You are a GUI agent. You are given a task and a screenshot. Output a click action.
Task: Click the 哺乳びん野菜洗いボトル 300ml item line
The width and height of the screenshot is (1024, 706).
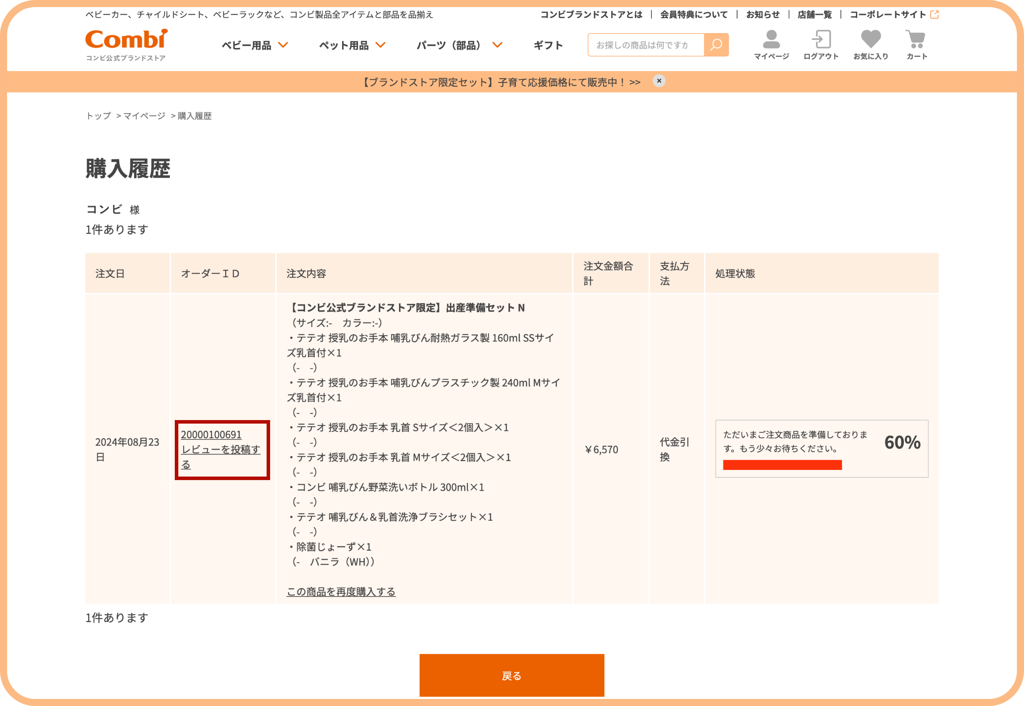385,487
